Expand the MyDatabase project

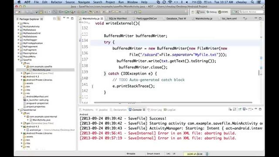click(x=18, y=30)
